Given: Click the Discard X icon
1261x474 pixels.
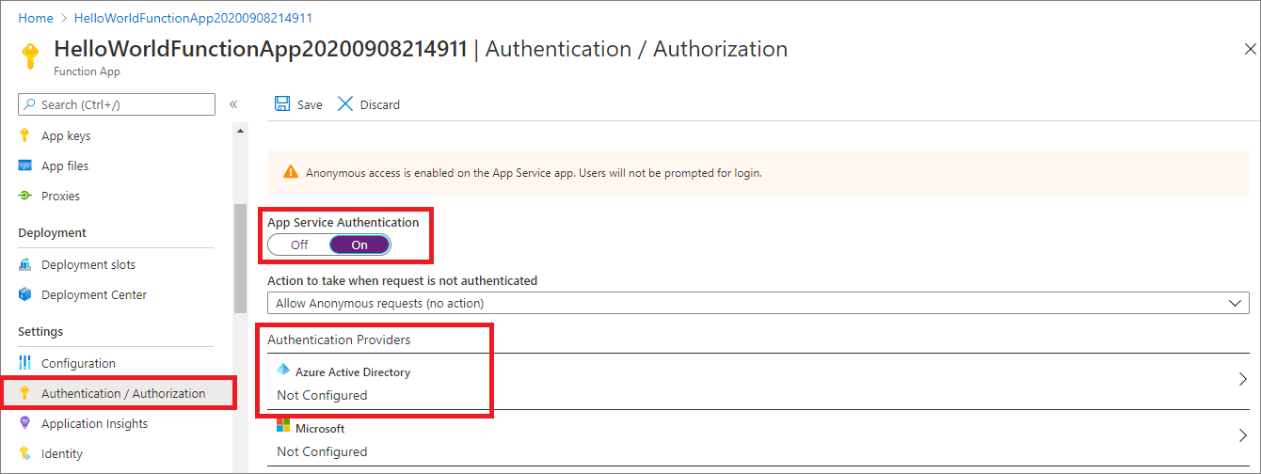Looking at the screenshot, I should pos(345,104).
